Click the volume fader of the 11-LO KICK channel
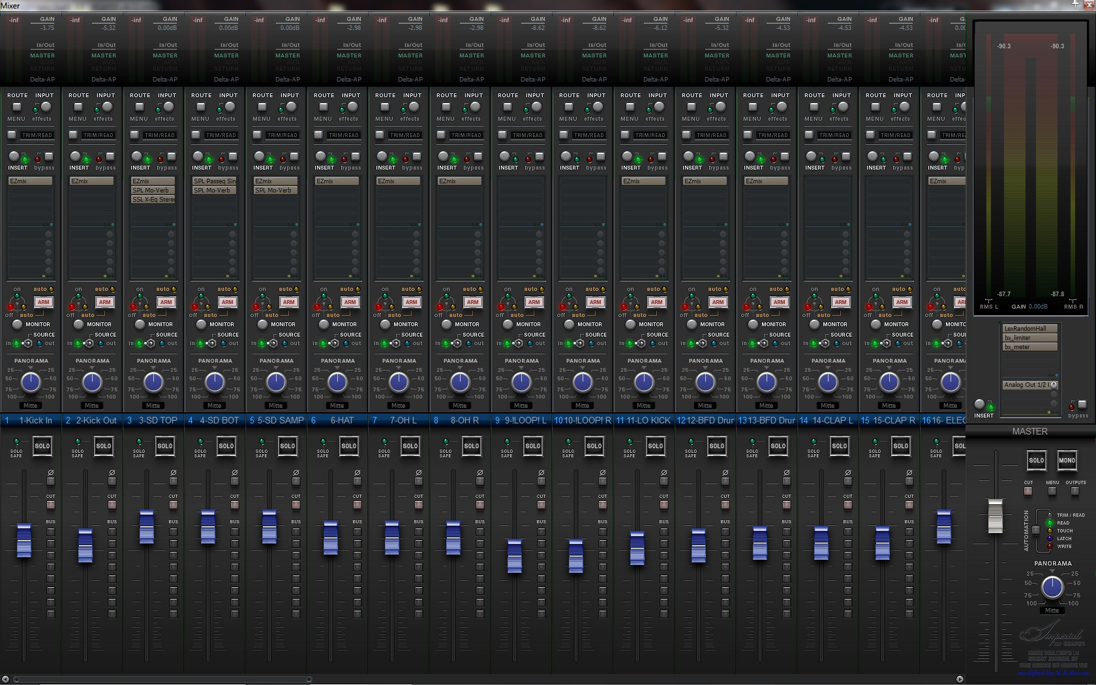Screen dimensions: 1096x685 coord(637,548)
